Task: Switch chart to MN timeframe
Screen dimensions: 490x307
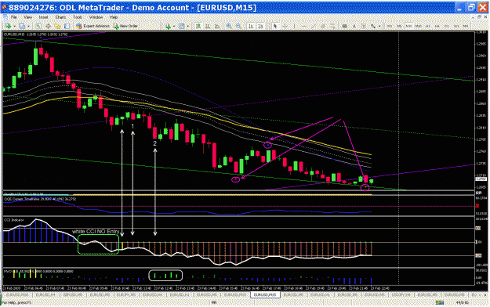Action: 466,26
